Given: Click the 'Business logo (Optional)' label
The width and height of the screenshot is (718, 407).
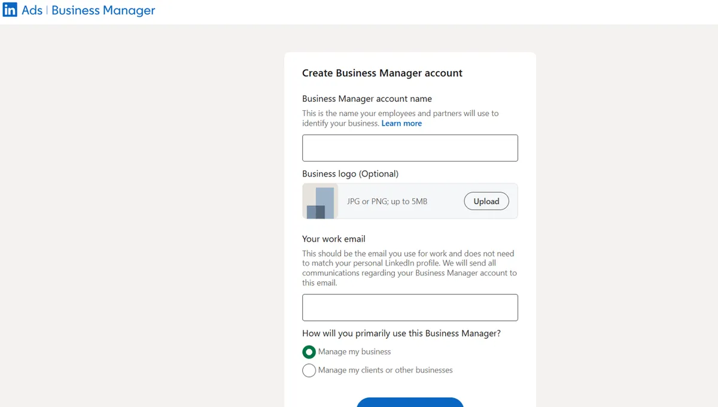Looking at the screenshot, I should click(350, 174).
